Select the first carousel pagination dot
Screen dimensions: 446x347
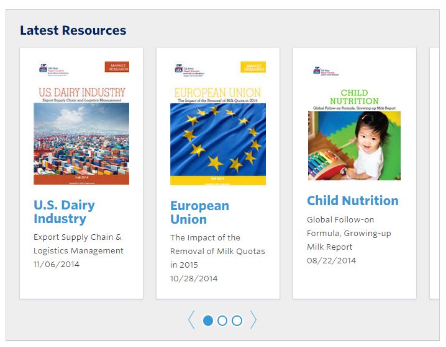pos(208,320)
